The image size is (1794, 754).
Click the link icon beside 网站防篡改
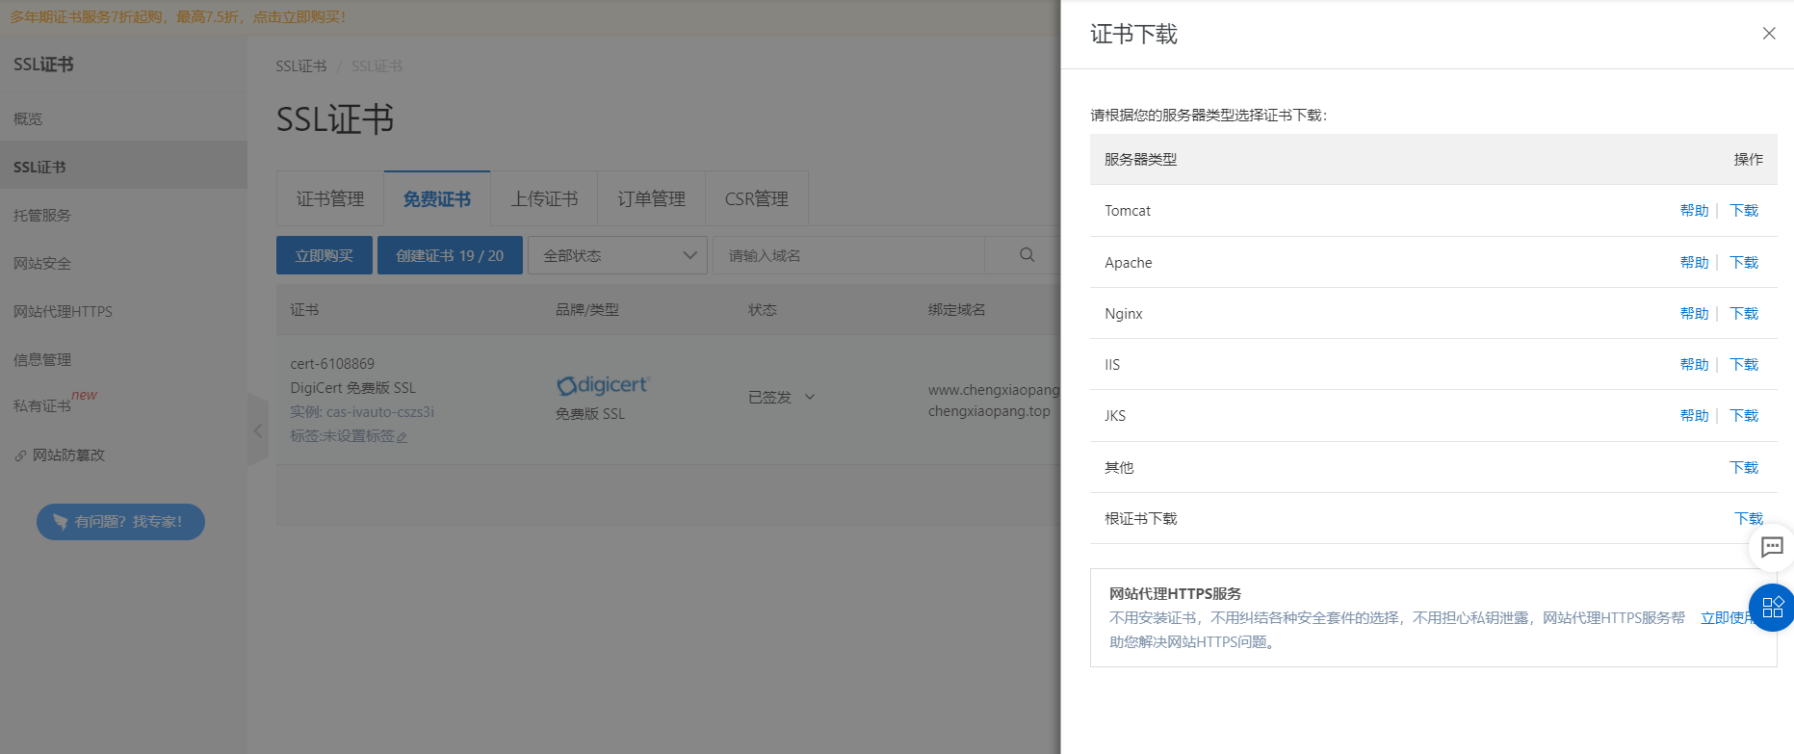click(20, 455)
